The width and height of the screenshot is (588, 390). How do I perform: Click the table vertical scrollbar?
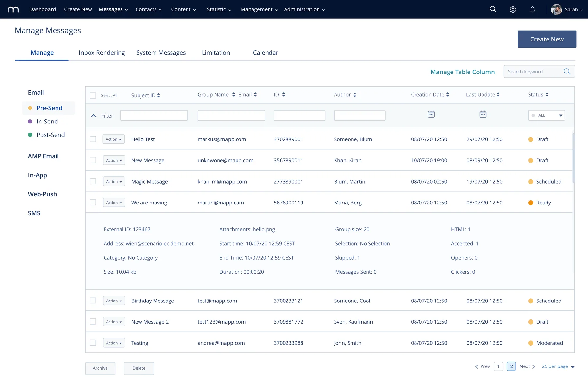[x=573, y=158]
